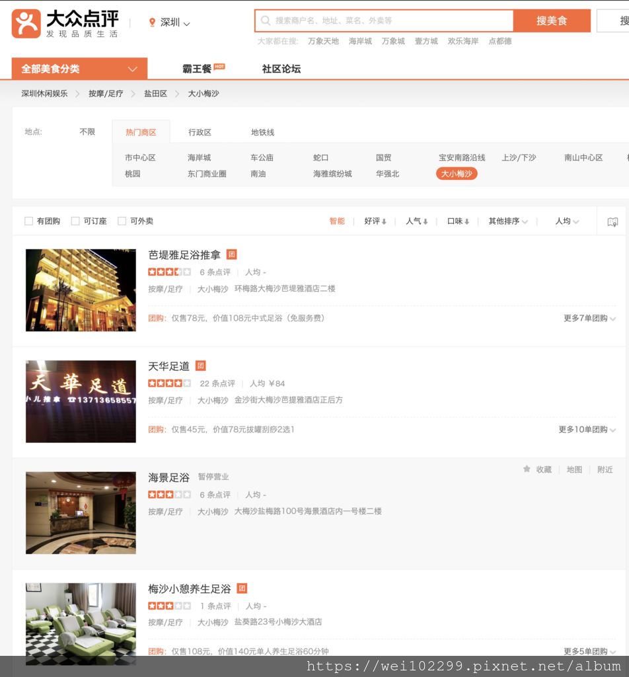Screen dimensions: 629x677
Task: Click the star 收藏 icon for 海景足浴
Action: [x=527, y=469]
